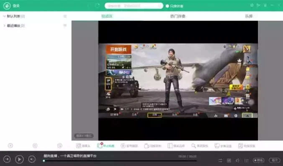Click the fourth video toolbar item with the clipboard icon
This screenshot has height=166, width=283.
click(x=153, y=146)
